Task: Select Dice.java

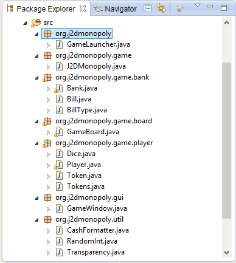Action: (81, 154)
